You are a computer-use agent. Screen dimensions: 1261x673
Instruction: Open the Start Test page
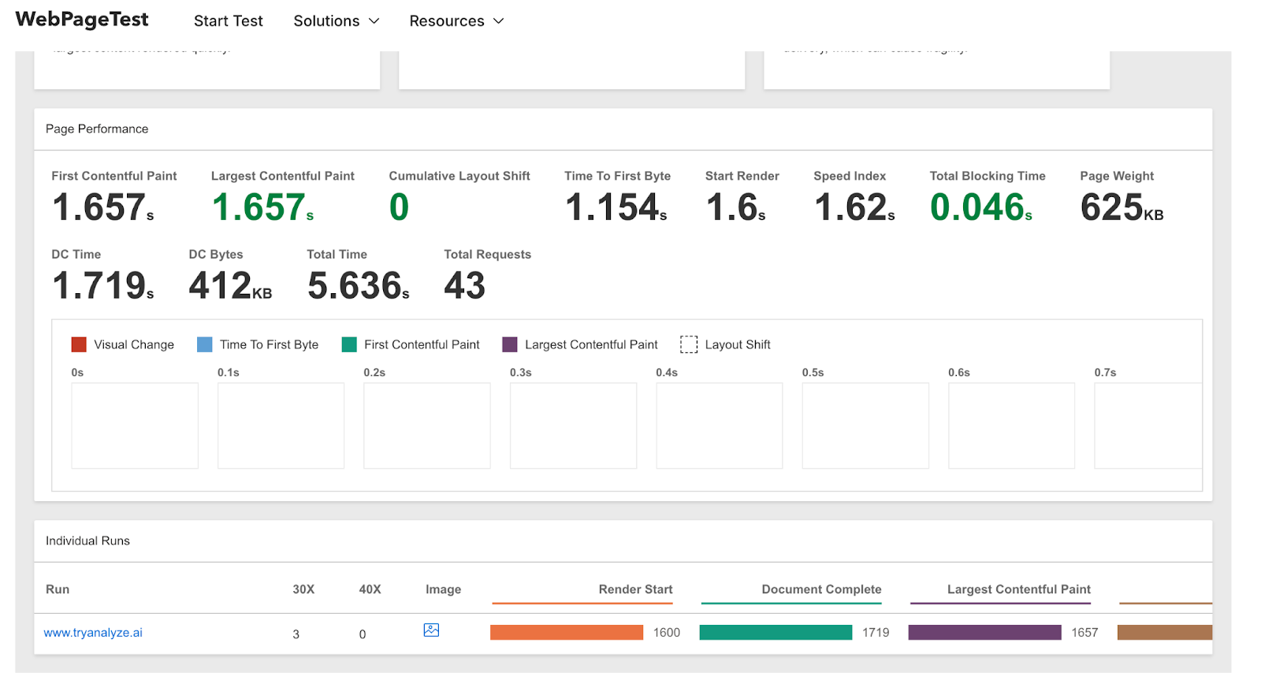click(x=228, y=21)
